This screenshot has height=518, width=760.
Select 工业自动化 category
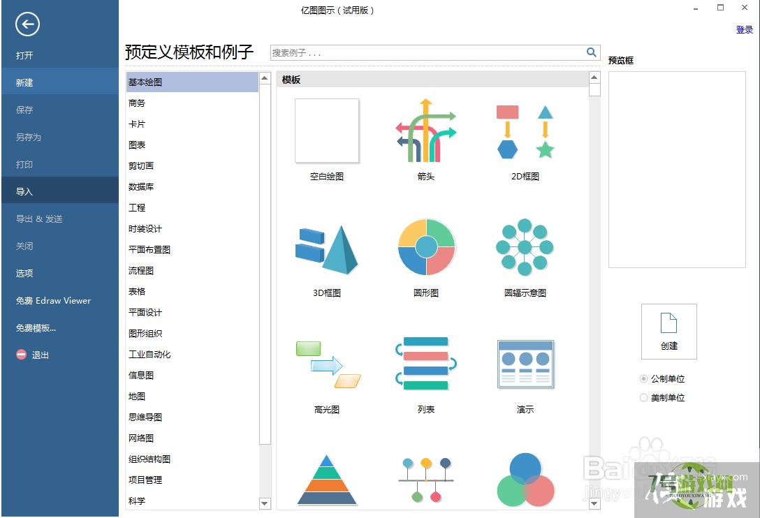192,354
